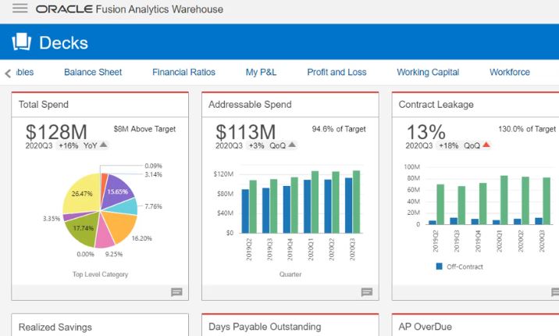Open the Financial Ratios deck
The image size is (559, 336).
[x=183, y=72]
